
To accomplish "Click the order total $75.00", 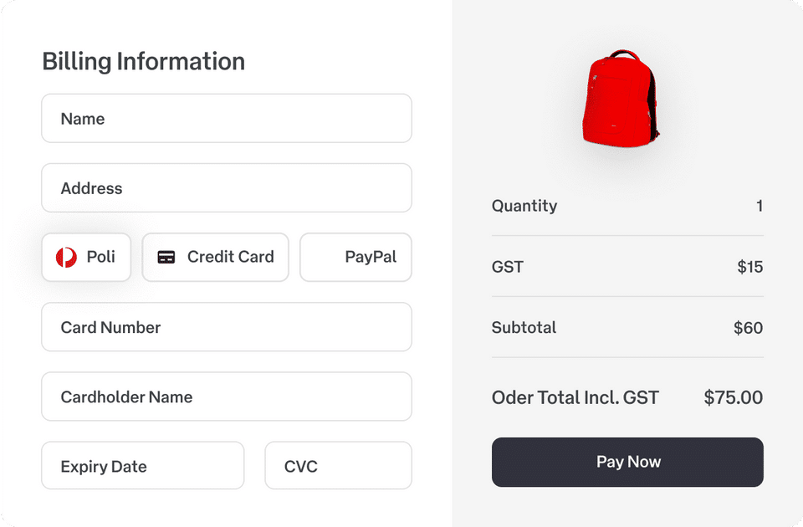I will click(733, 397).
